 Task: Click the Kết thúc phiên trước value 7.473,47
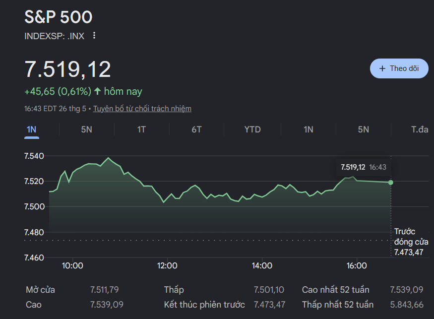270,305
